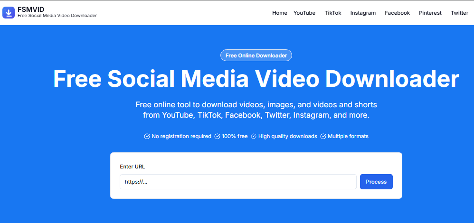Select Instagram in the top navigation

363,13
